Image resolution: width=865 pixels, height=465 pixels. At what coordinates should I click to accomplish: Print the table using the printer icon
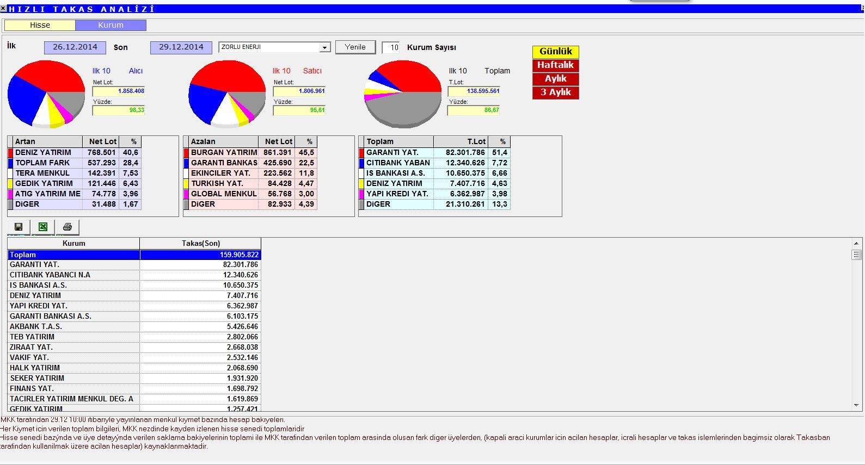(x=68, y=227)
